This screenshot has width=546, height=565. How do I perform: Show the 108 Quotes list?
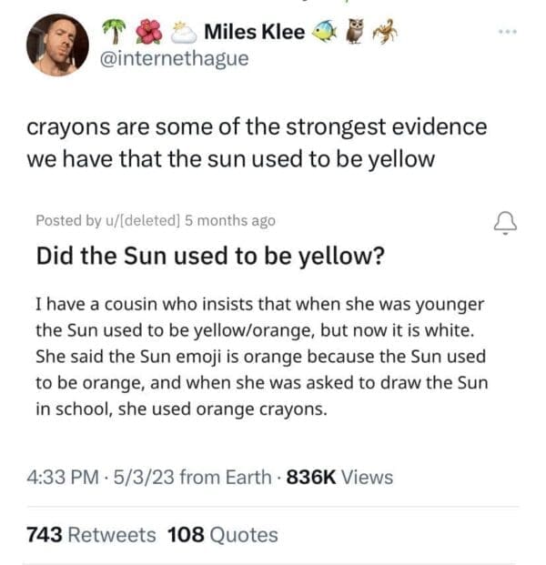tap(223, 535)
